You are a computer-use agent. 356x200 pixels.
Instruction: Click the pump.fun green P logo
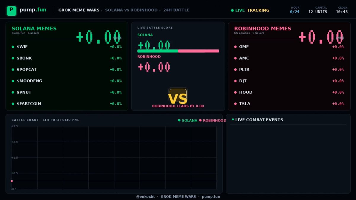(x=12, y=11)
